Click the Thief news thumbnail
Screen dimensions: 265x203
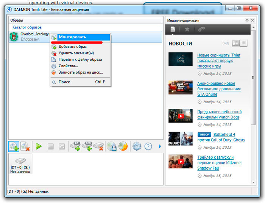point(181,59)
